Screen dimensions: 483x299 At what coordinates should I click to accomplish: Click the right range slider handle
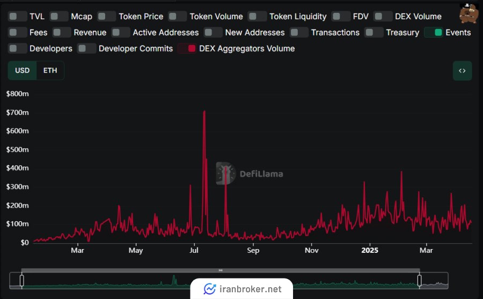[419, 280]
